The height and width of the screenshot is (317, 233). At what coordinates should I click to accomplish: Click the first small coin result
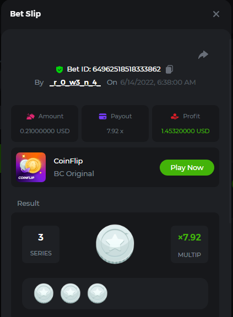[44, 293]
